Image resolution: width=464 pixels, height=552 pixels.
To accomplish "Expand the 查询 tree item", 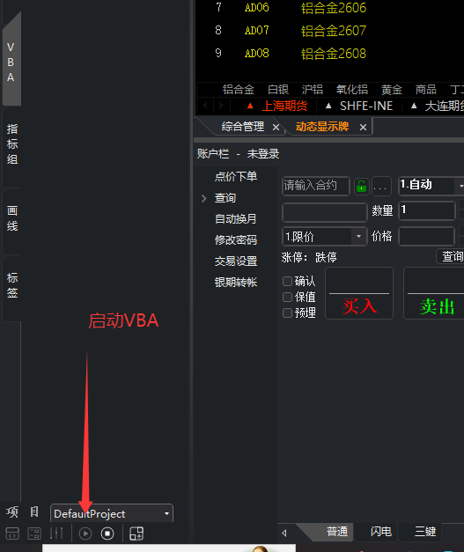I will pos(204,198).
